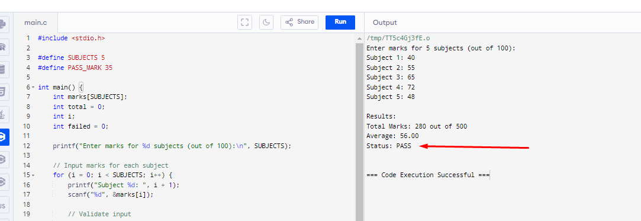Open the JS compiler icon

click(x=3, y=206)
